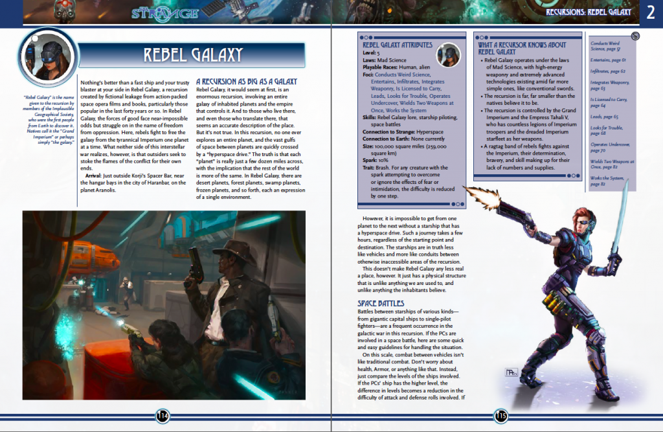Click the Playable Races: Human, alien line
Image resolution: width=663 pixels, height=432 pixels.
click(396, 67)
